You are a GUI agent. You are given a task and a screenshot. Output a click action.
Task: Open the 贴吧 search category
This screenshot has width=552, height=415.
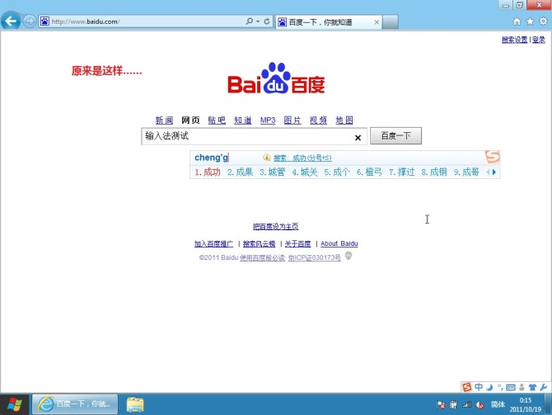pos(217,120)
